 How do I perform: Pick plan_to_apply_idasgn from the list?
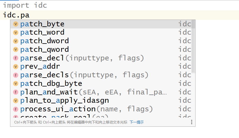click(x=64, y=101)
